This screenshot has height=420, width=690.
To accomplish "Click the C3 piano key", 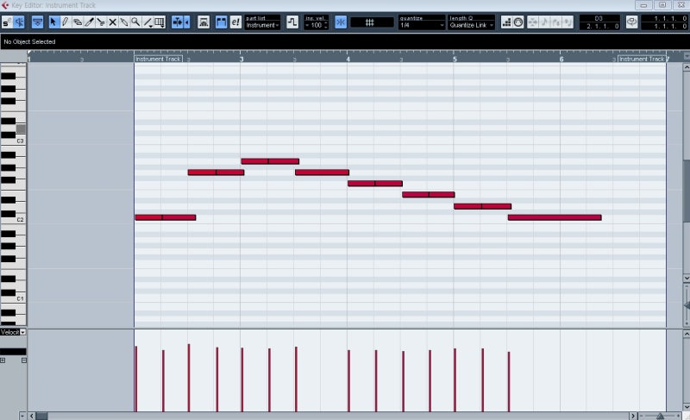I will pyautogui.click(x=20, y=141).
